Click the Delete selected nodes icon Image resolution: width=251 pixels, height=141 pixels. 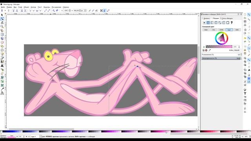9,11
